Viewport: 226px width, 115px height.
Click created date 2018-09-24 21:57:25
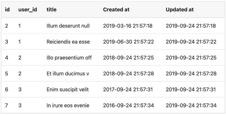pos(128,58)
